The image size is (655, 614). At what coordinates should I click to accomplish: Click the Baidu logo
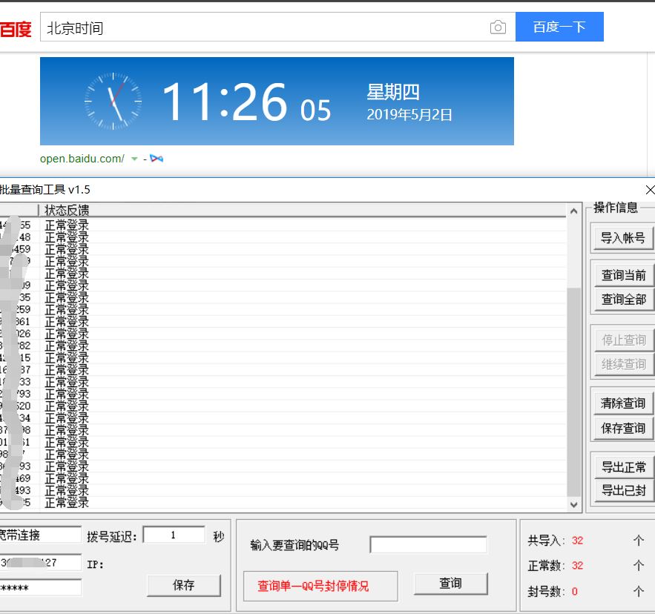click(16, 29)
